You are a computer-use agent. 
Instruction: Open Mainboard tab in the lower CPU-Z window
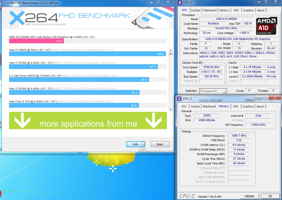tap(209, 106)
